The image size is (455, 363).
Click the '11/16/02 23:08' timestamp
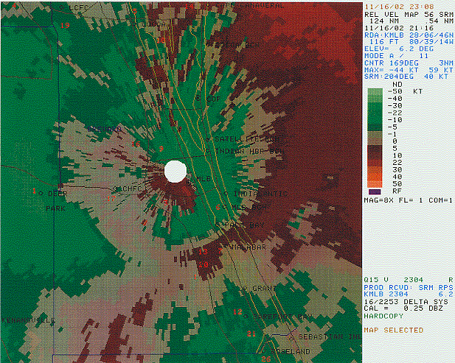pyautogui.click(x=399, y=7)
